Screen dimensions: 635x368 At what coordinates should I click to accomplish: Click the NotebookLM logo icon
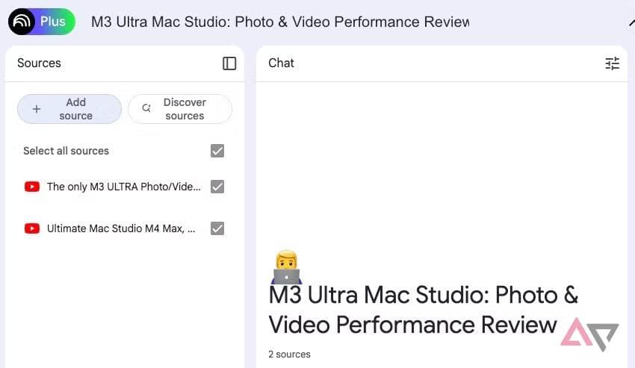click(x=22, y=22)
